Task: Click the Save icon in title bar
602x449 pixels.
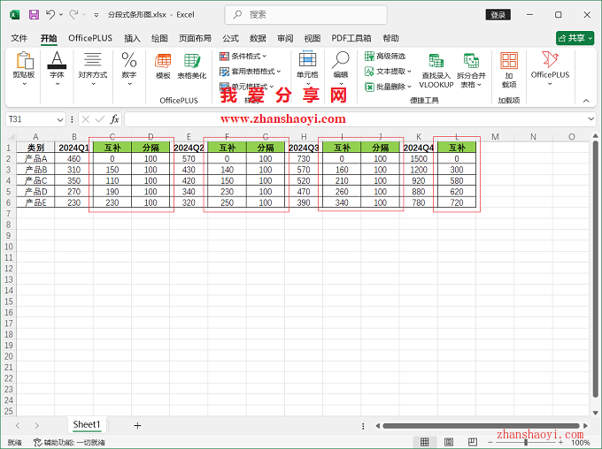Action: click(34, 15)
